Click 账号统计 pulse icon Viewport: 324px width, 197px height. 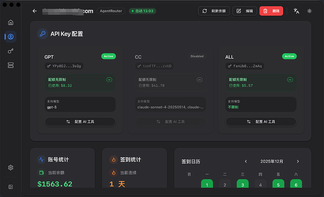(x=41, y=159)
